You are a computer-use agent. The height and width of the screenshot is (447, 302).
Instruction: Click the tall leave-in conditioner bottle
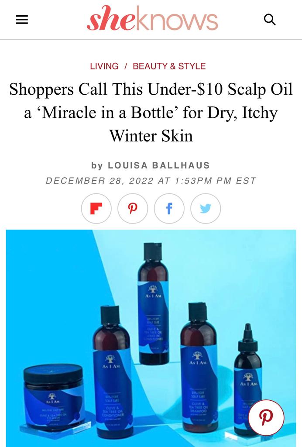[x=154, y=303]
